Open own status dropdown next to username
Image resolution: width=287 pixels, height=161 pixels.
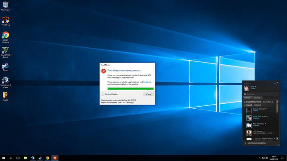(256, 87)
